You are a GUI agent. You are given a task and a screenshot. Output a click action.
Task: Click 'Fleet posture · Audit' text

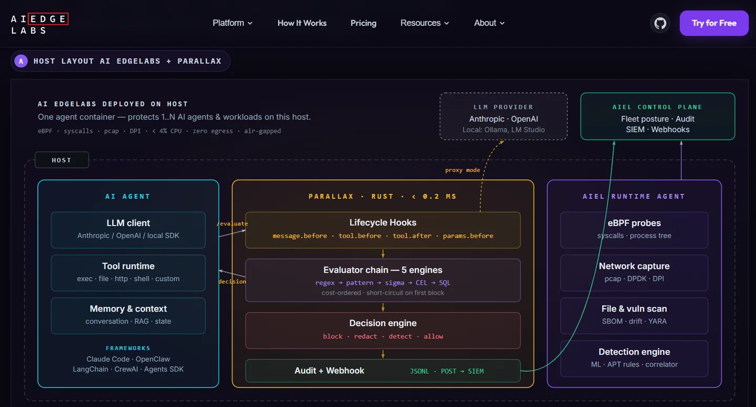coord(657,119)
